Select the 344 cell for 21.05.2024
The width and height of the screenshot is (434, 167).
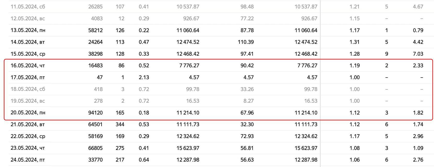[120, 125]
